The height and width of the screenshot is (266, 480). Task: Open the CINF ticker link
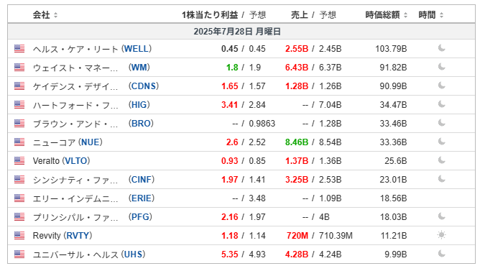pos(142,180)
